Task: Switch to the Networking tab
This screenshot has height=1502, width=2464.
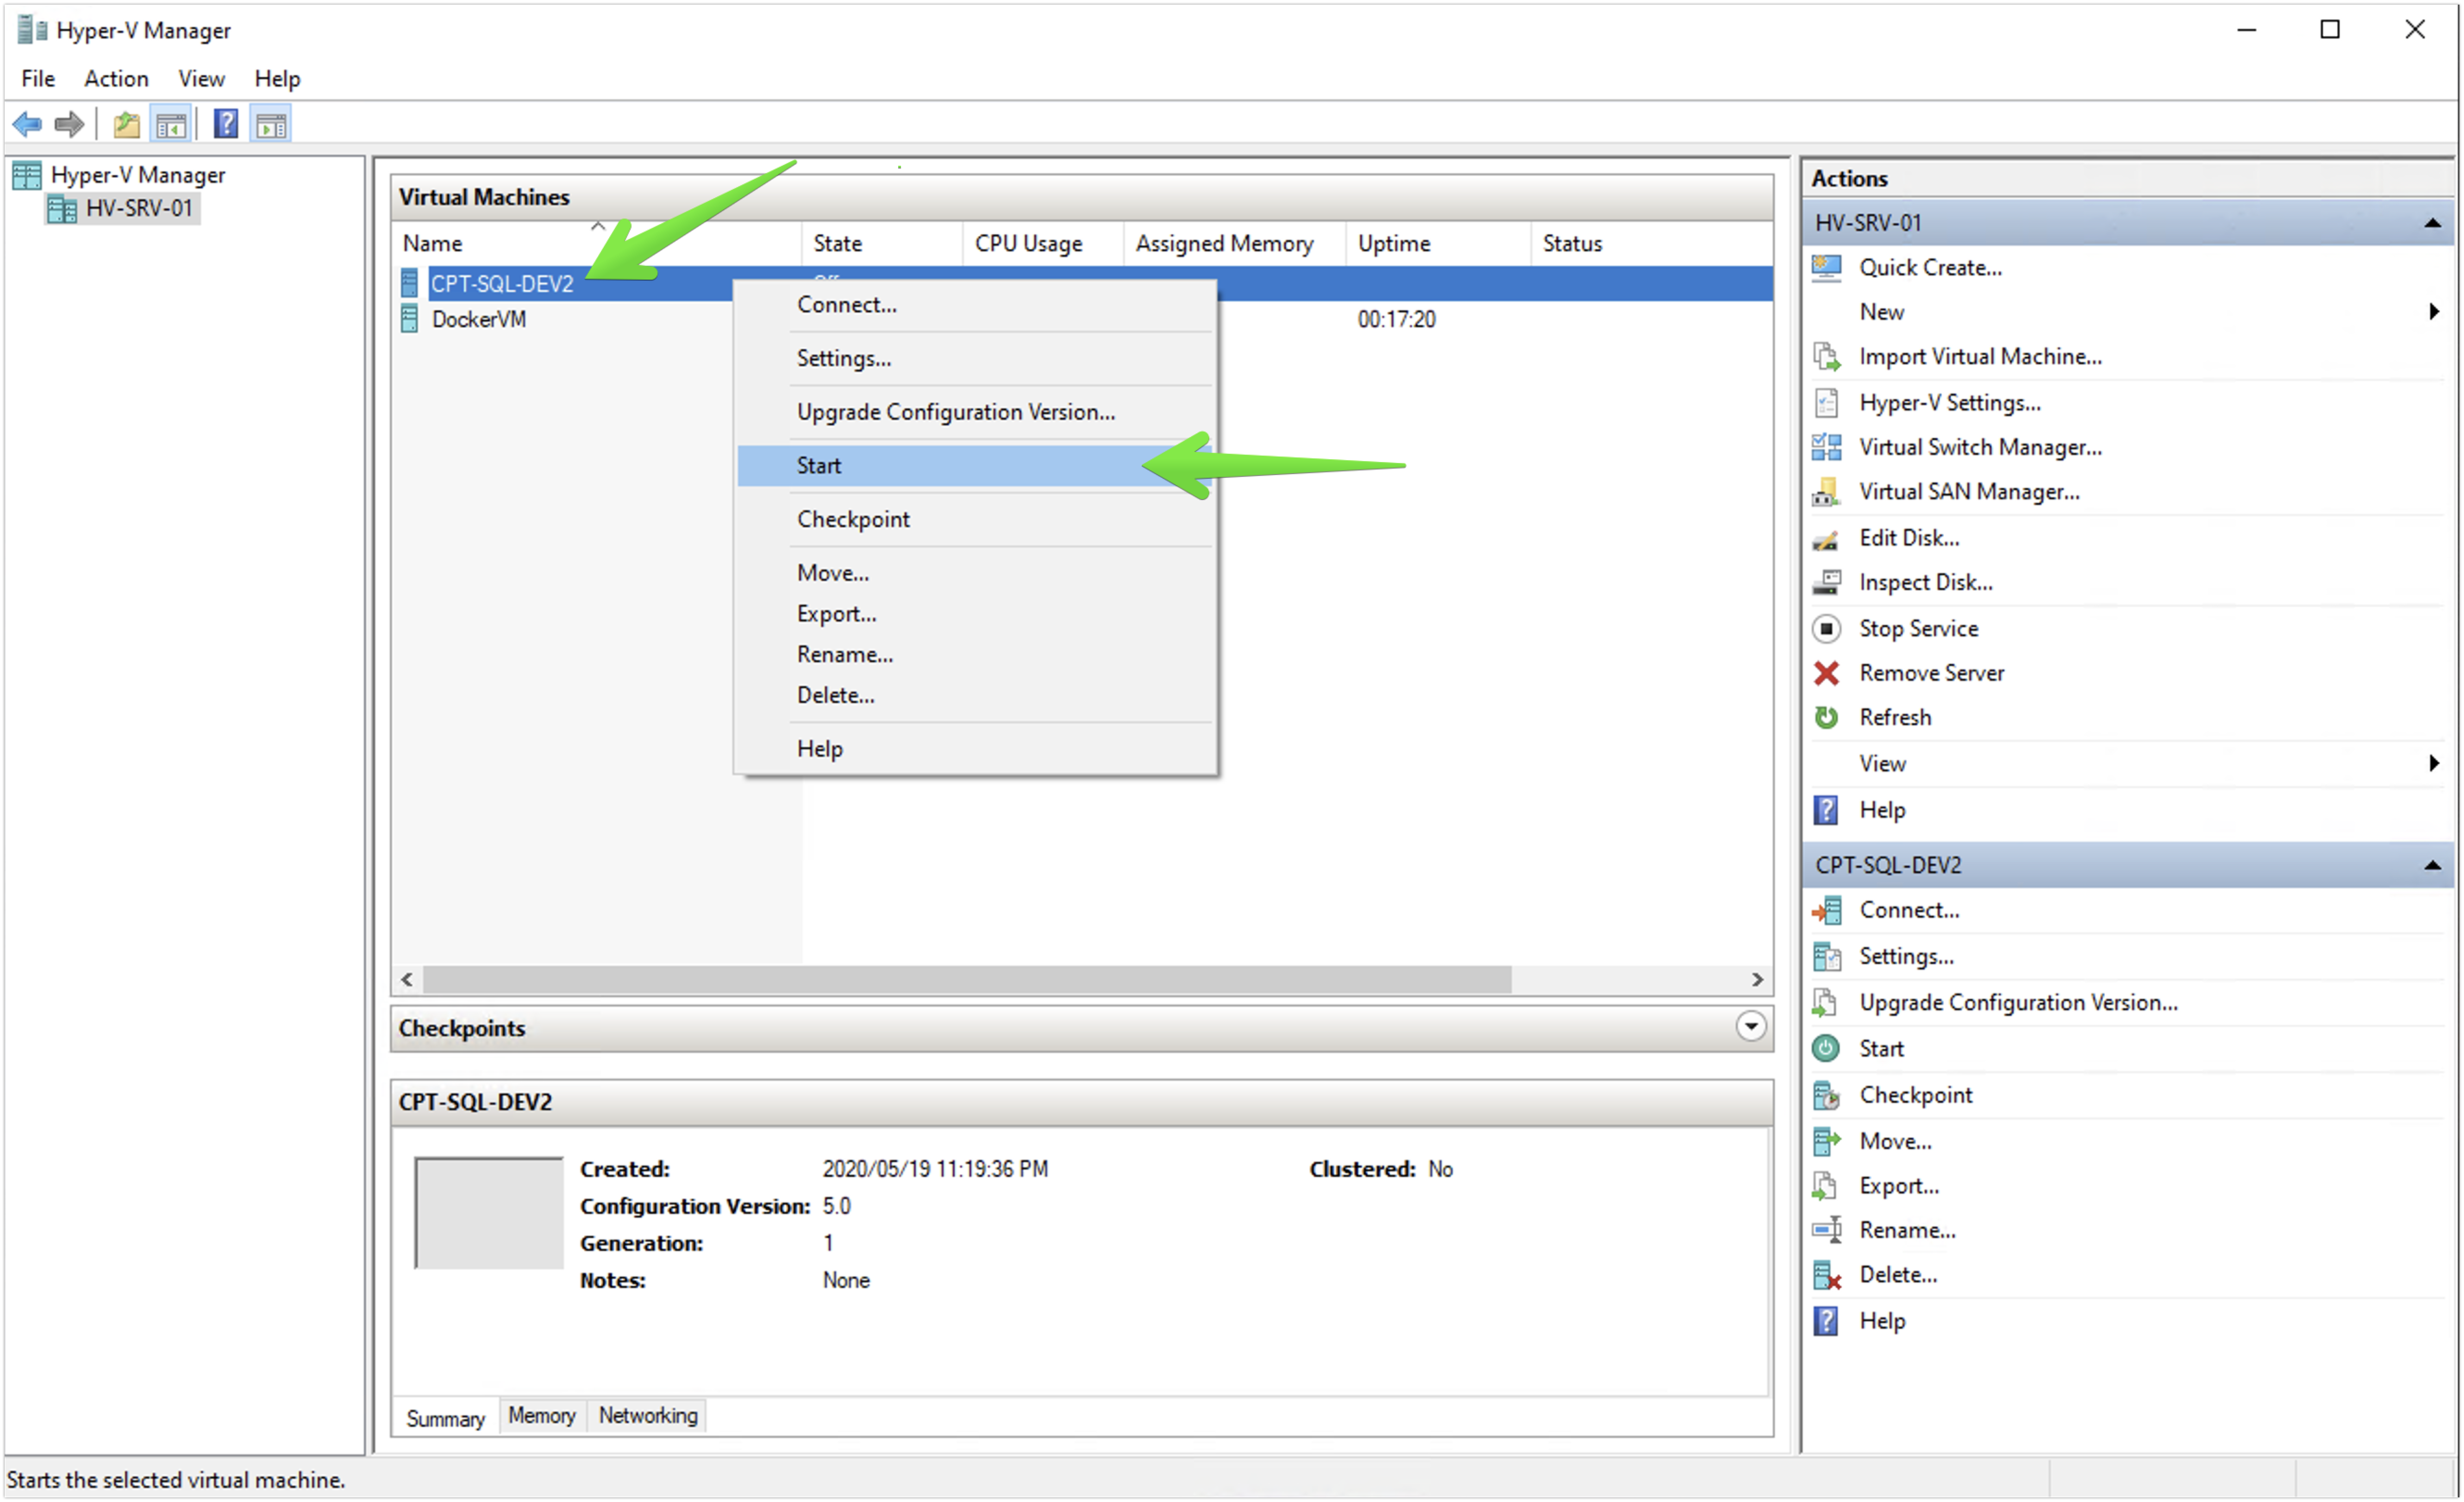Action: coord(648,1415)
